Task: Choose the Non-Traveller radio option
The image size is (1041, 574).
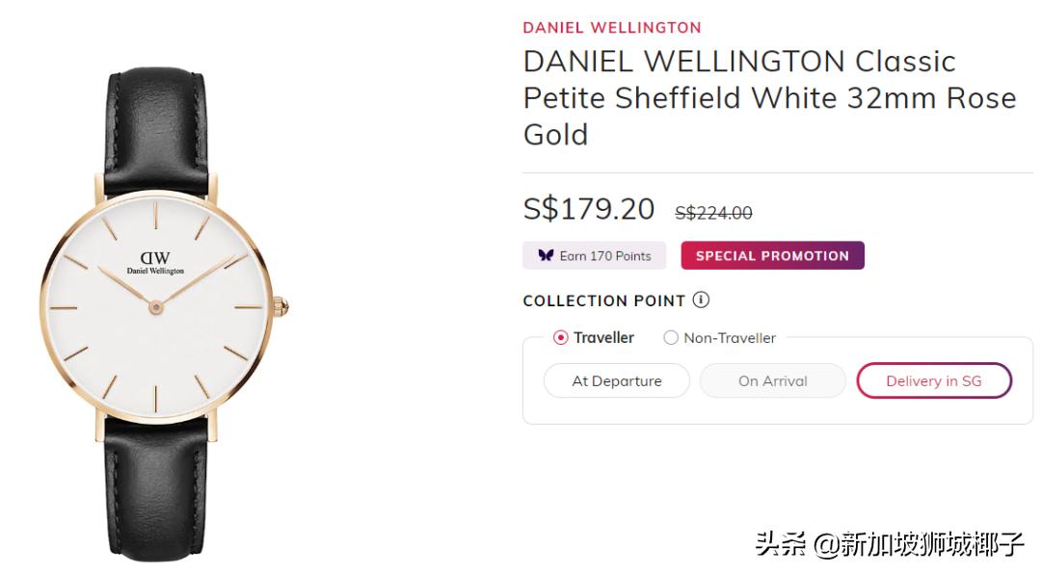Action: point(671,337)
